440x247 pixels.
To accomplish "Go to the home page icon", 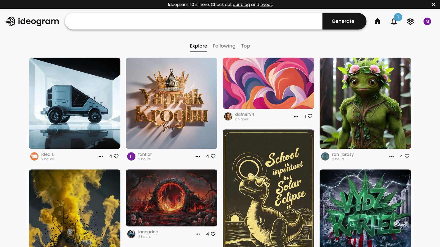I will coord(377,21).
